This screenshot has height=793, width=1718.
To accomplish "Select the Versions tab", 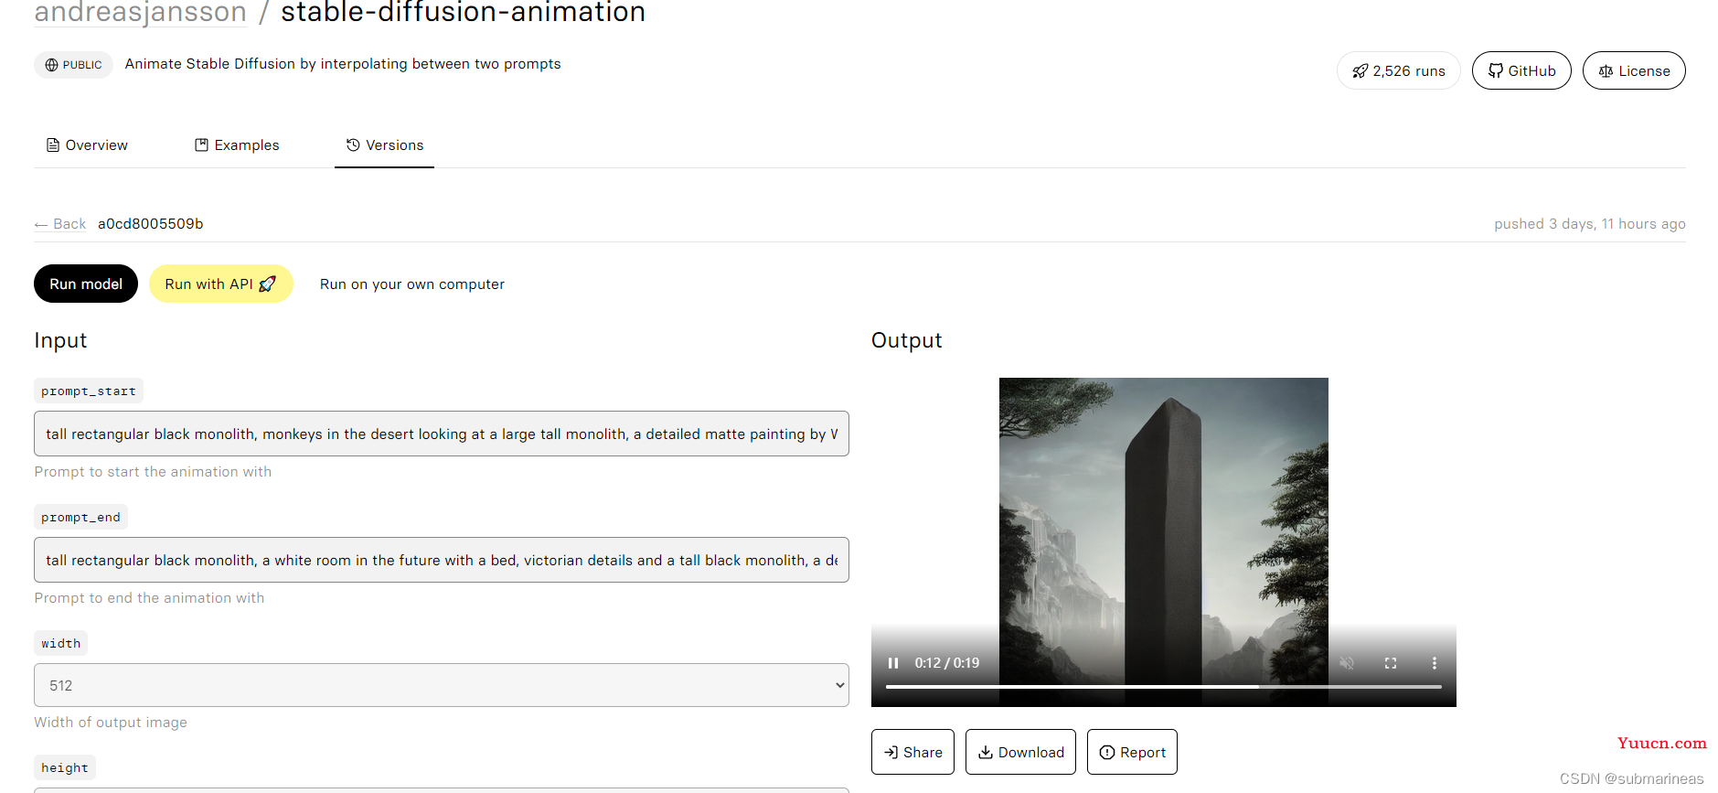I will coord(384,145).
